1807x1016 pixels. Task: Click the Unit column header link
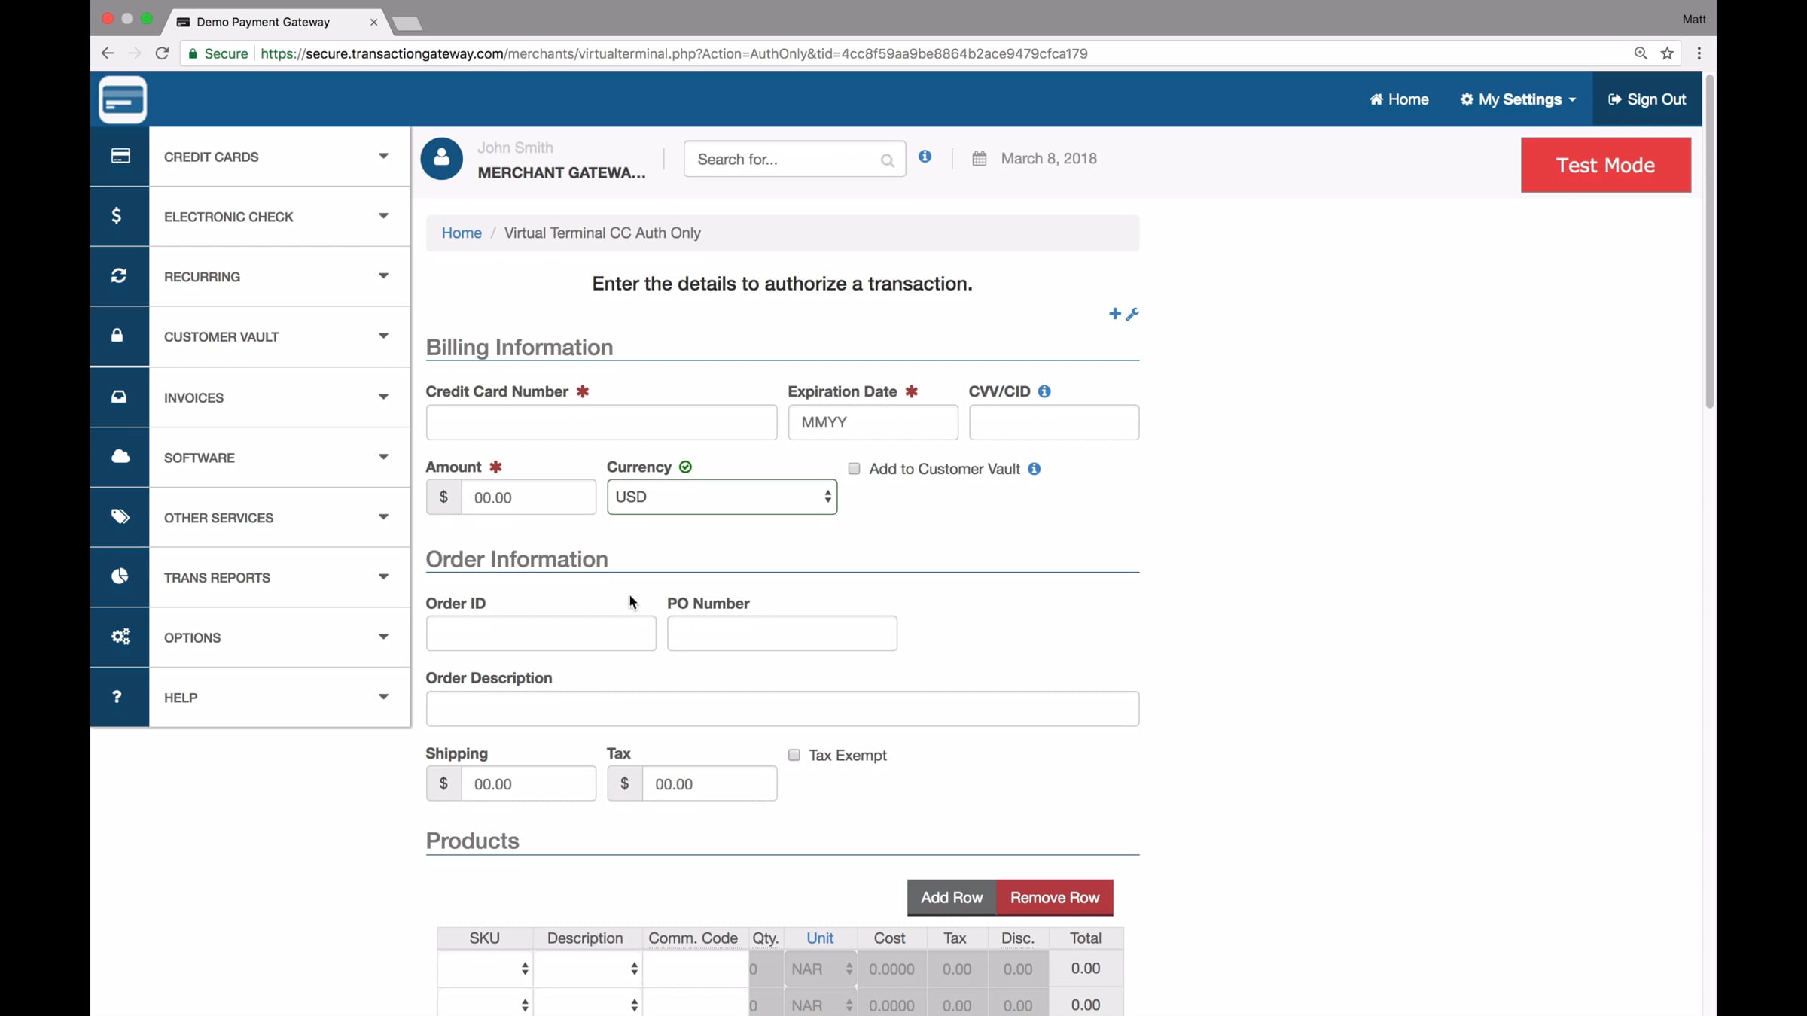(x=820, y=938)
